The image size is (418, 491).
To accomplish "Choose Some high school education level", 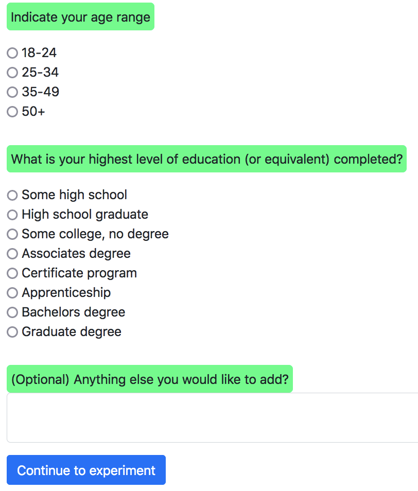I will pyautogui.click(x=12, y=195).
